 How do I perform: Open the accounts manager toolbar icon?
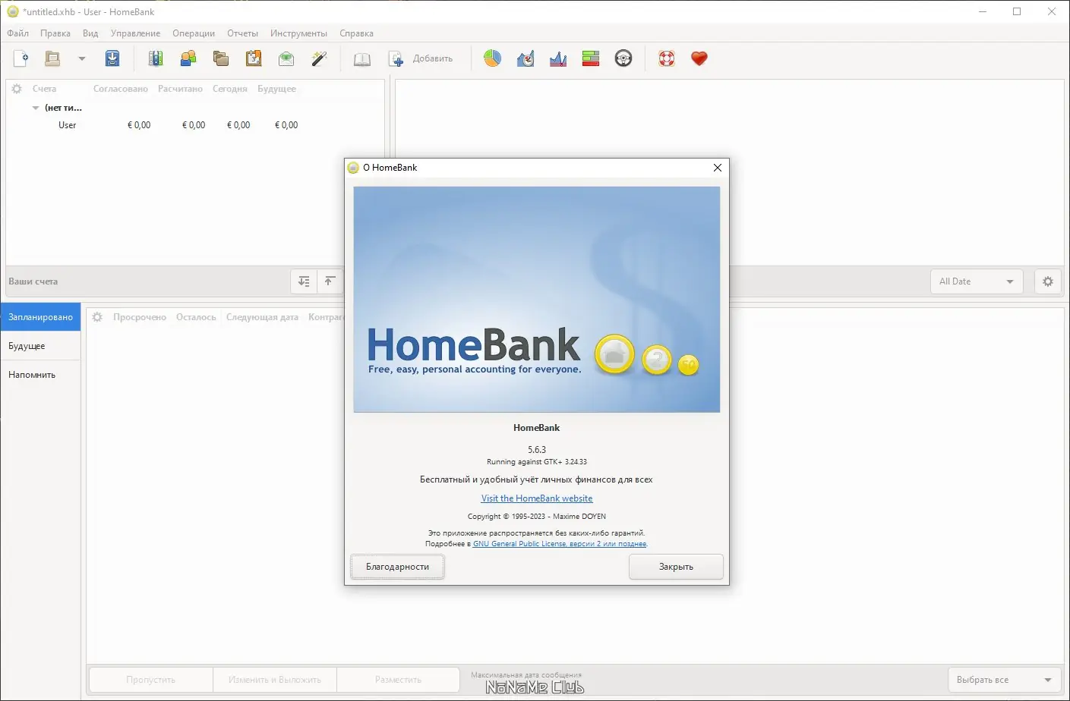click(x=156, y=58)
